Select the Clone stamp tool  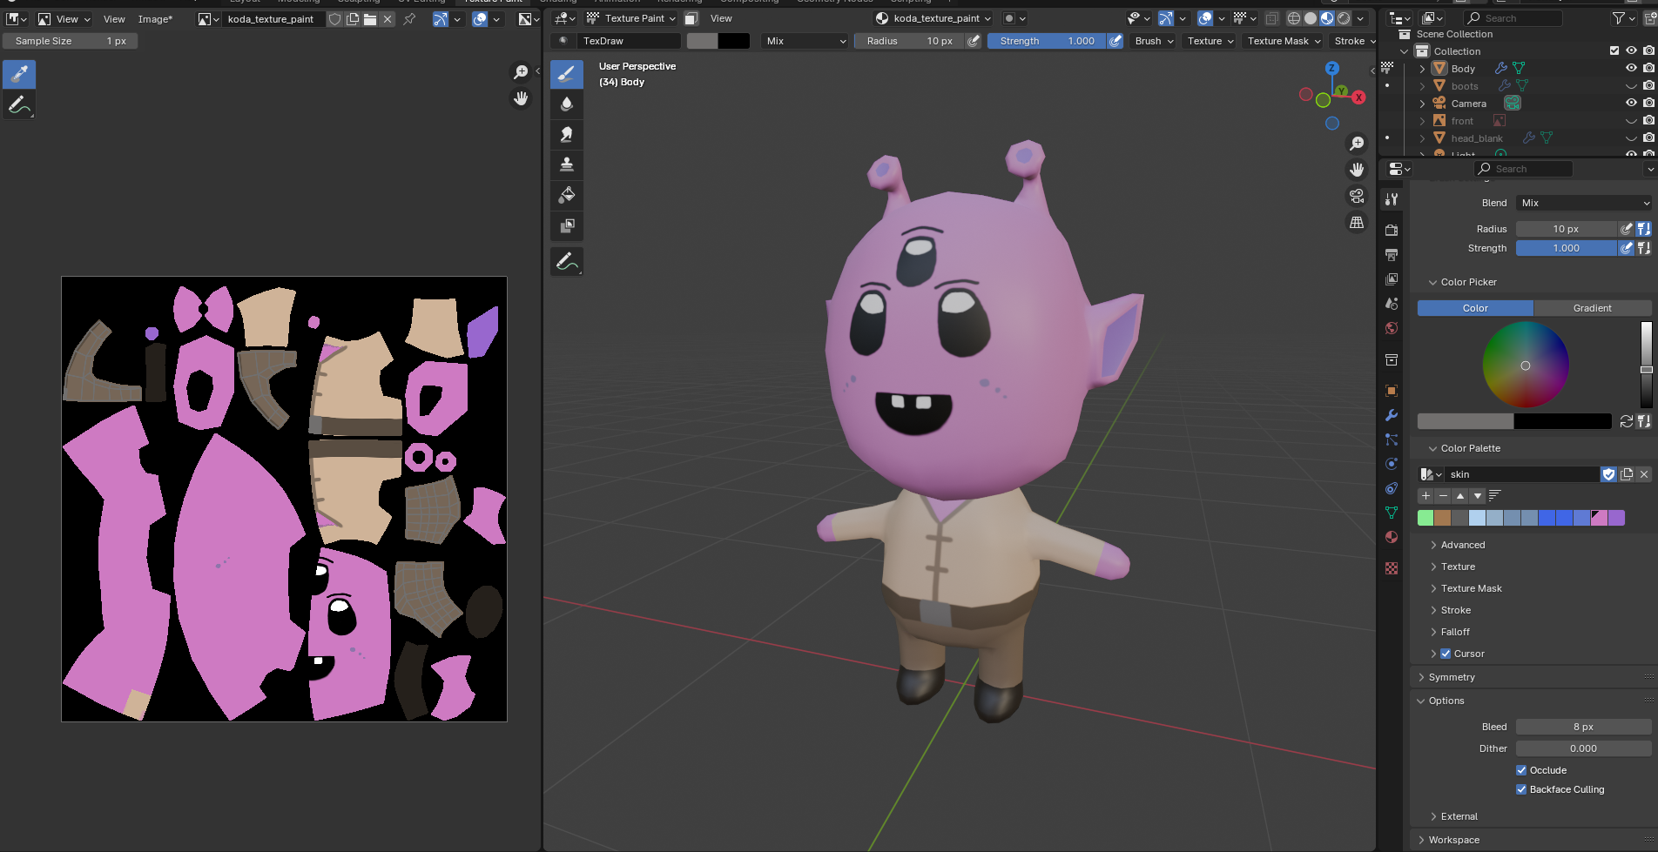point(566,164)
